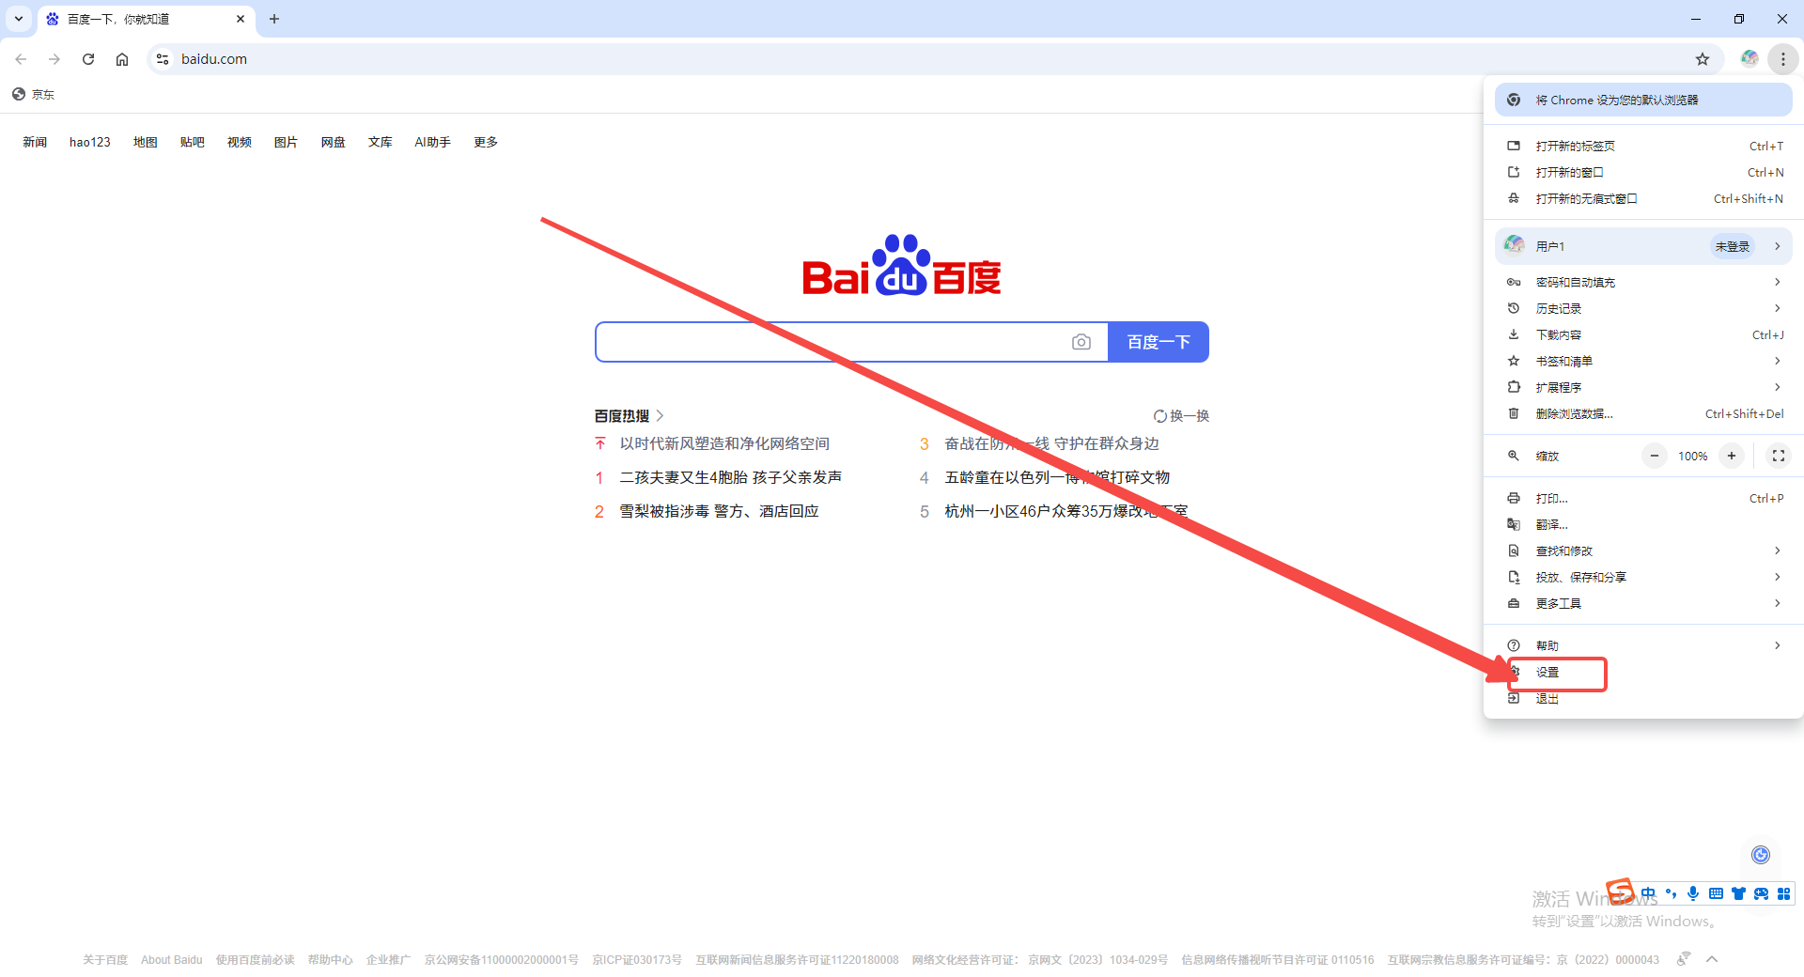
Task: Enter fullscreen mode from zoom row
Action: point(1779,456)
